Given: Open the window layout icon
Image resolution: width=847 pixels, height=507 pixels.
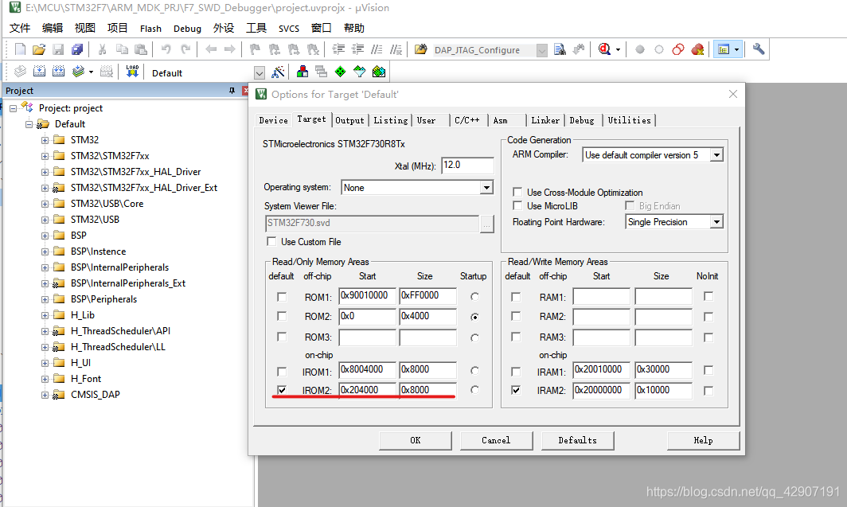Looking at the screenshot, I should pos(724,49).
